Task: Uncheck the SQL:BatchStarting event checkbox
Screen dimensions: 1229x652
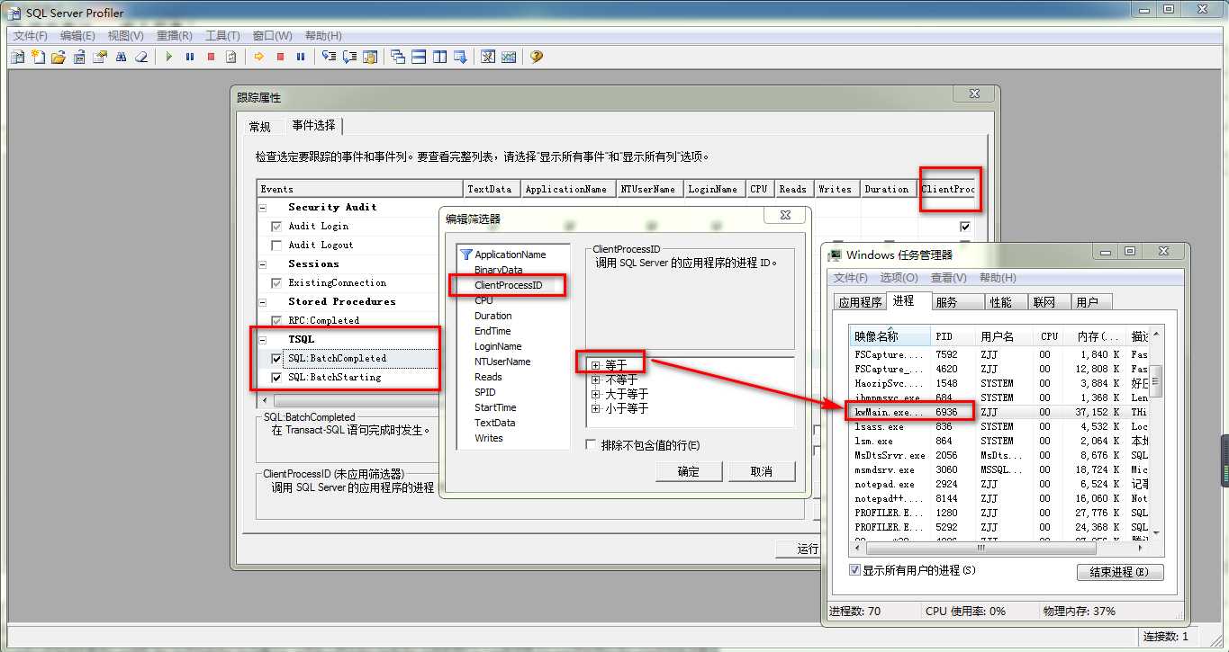Action: tap(276, 377)
